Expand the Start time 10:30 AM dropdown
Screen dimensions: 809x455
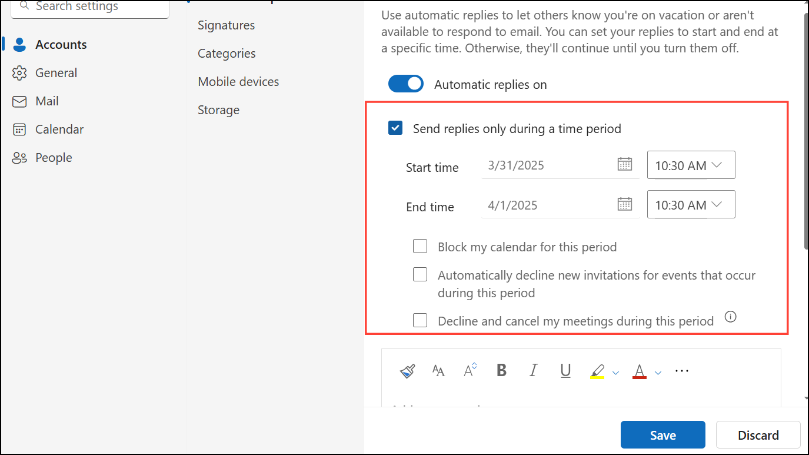tap(691, 165)
